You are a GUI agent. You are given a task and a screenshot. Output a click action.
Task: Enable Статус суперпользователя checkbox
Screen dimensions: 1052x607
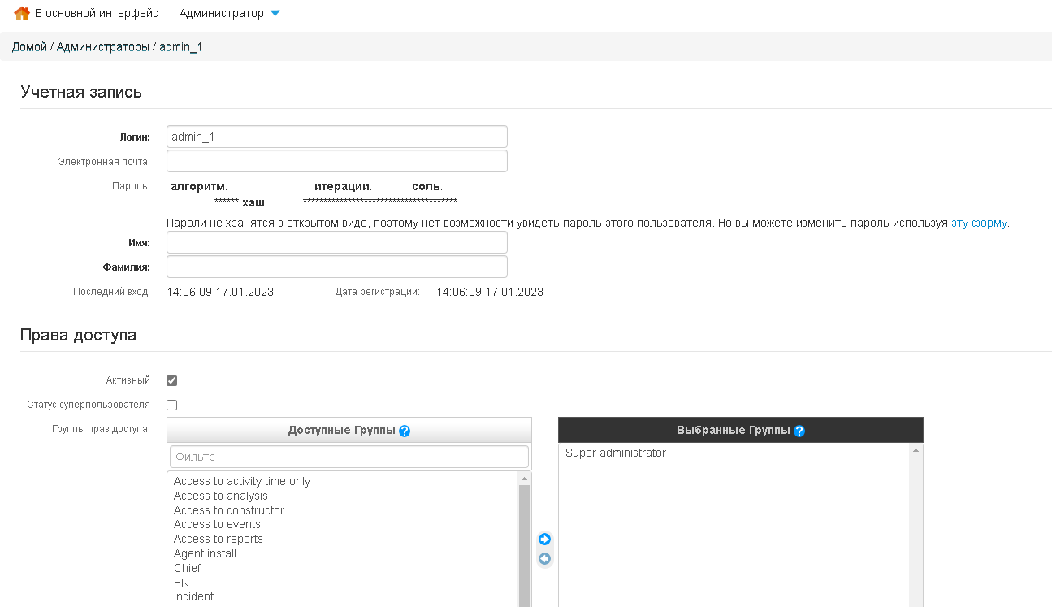(x=171, y=405)
